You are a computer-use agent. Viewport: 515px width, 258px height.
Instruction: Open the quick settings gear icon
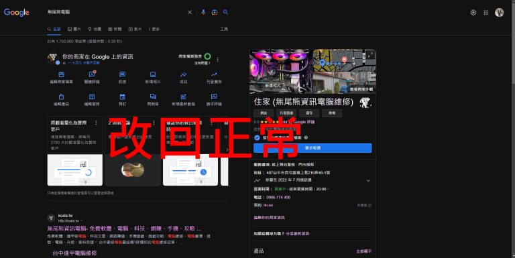pyautogui.click(x=473, y=13)
